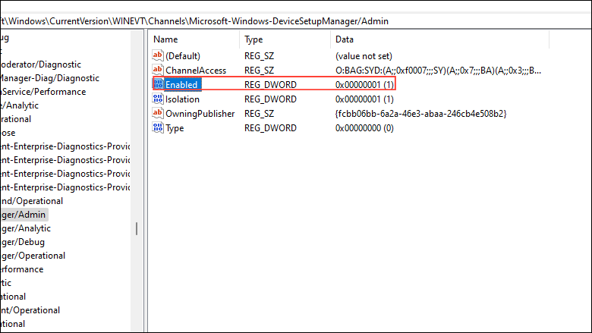
Task: Click the DWORD icon next to Type value
Action: (x=158, y=127)
